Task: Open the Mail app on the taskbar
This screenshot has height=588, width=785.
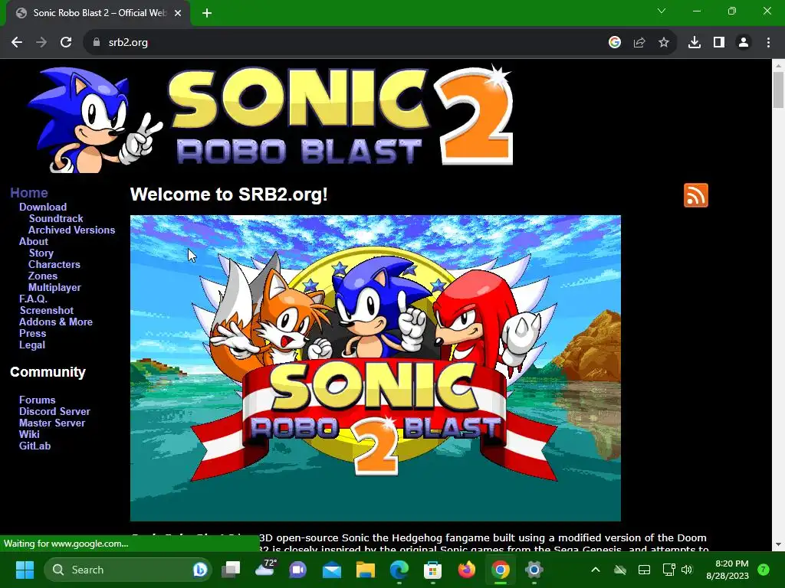Action: click(332, 570)
